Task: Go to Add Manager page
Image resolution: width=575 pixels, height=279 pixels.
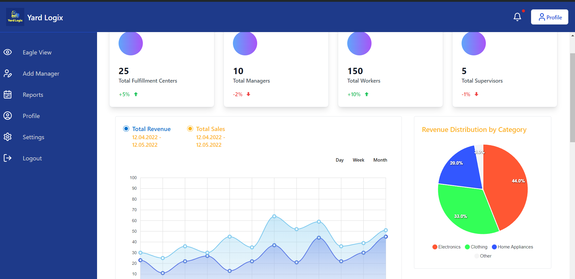Action: tap(41, 74)
